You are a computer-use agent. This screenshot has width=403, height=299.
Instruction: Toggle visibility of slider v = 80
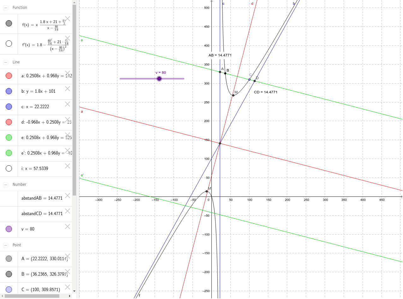coord(9,229)
